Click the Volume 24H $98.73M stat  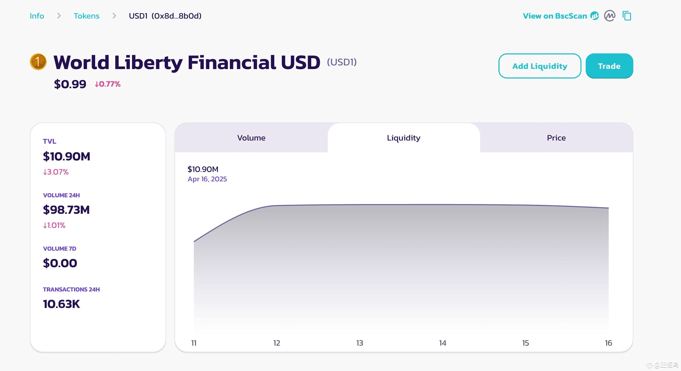(x=66, y=210)
